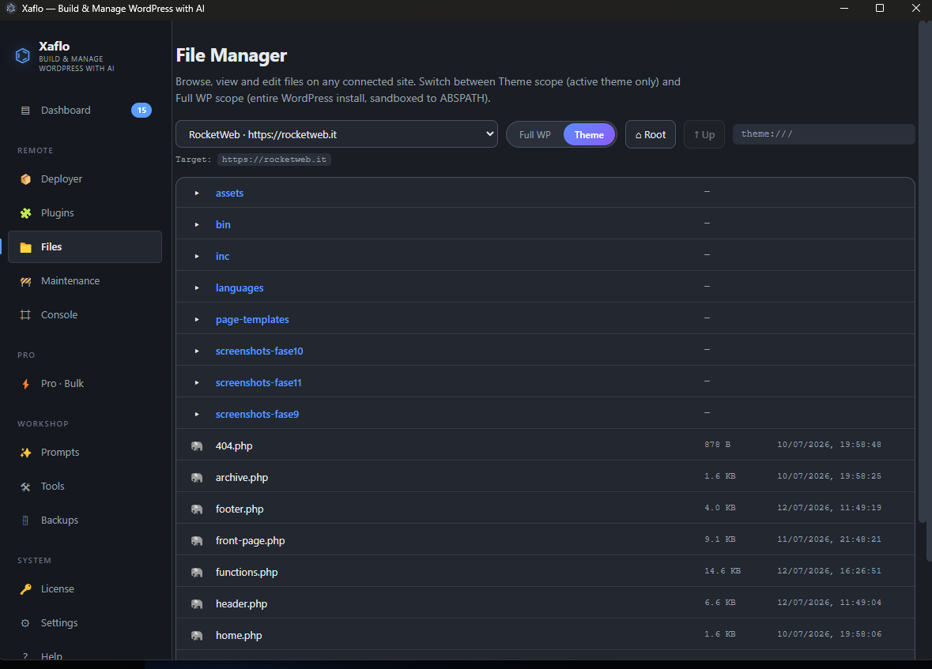Click the PHP elephant icon for footer.php

click(x=197, y=509)
